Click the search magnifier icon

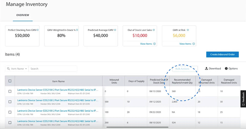[x=8, y=69]
